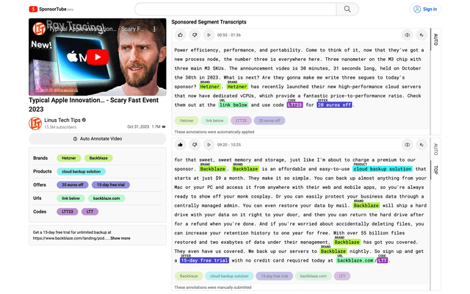Click the LTT chip under second transcript
The width and height of the screenshot is (470, 294).
(342, 276)
